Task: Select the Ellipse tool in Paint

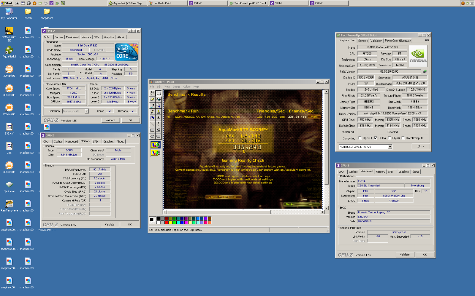Action: point(152,137)
